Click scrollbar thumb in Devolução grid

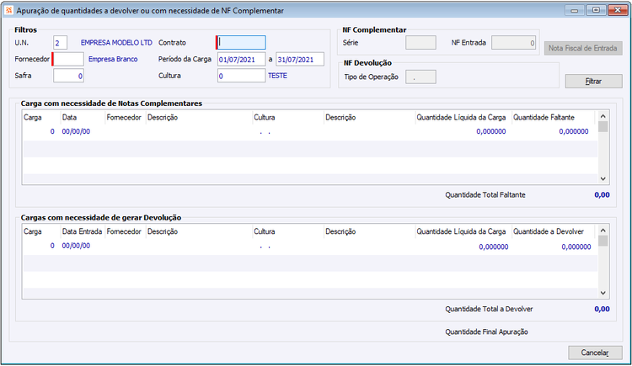603,241
